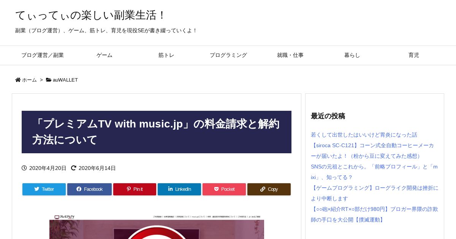Open the article's featured image of プレミアムTV
Viewport: 456px width, 239px height.
(x=157, y=227)
